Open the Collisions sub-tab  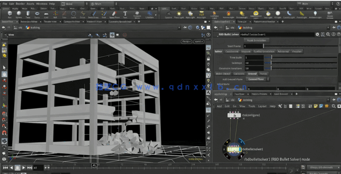point(238,74)
